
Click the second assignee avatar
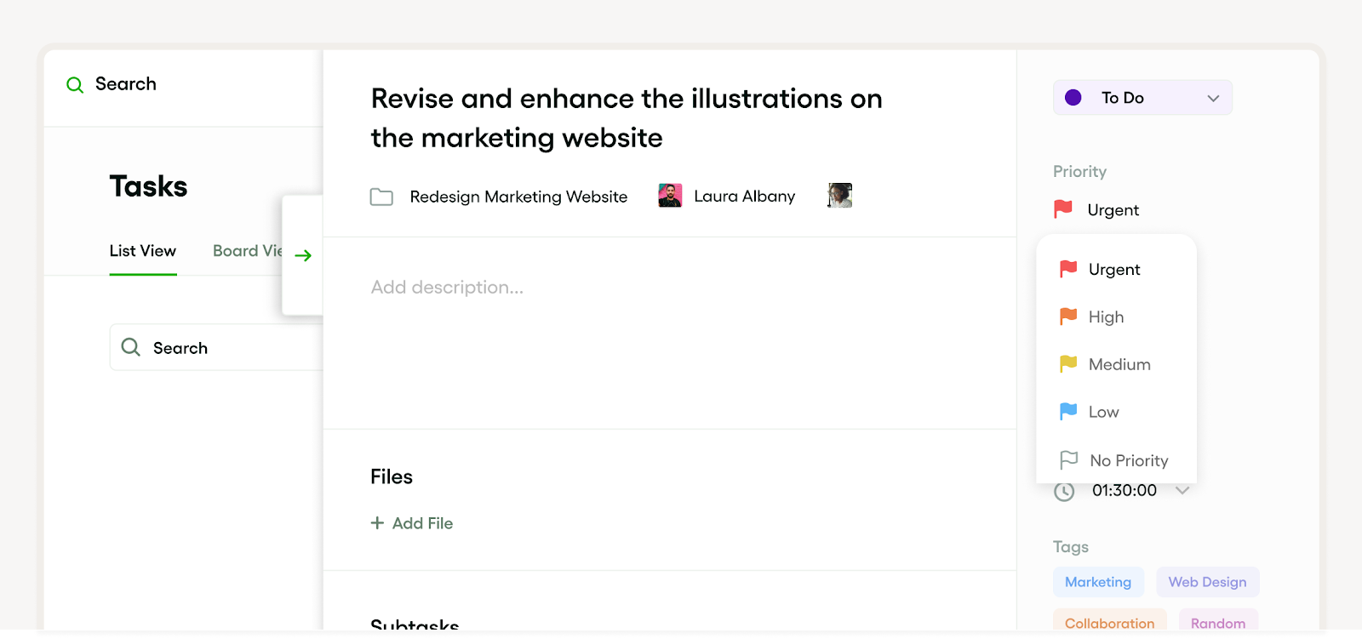(x=839, y=196)
